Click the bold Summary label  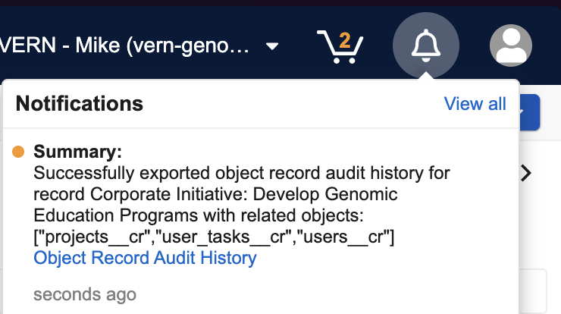point(78,152)
